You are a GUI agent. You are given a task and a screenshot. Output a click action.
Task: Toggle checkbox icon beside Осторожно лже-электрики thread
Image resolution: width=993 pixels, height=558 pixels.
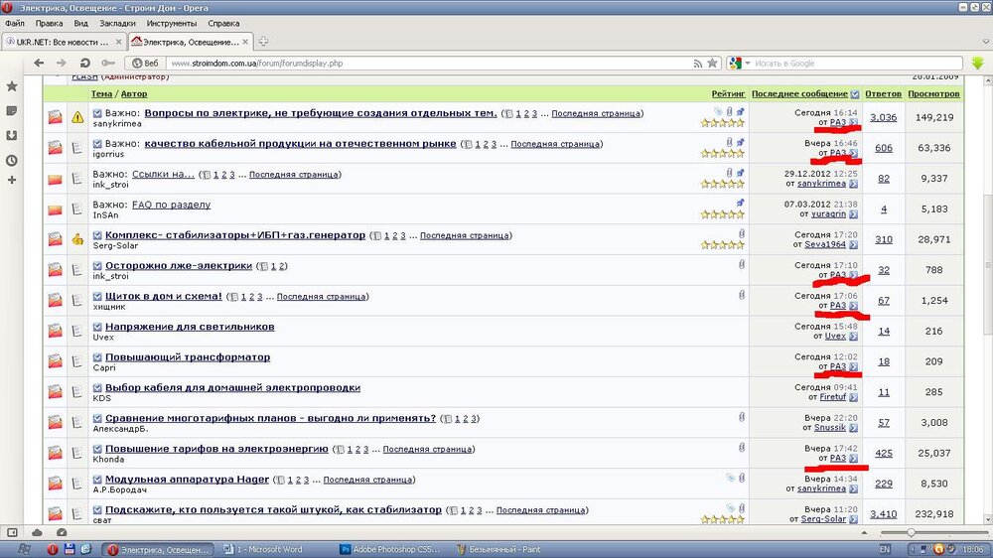97,266
